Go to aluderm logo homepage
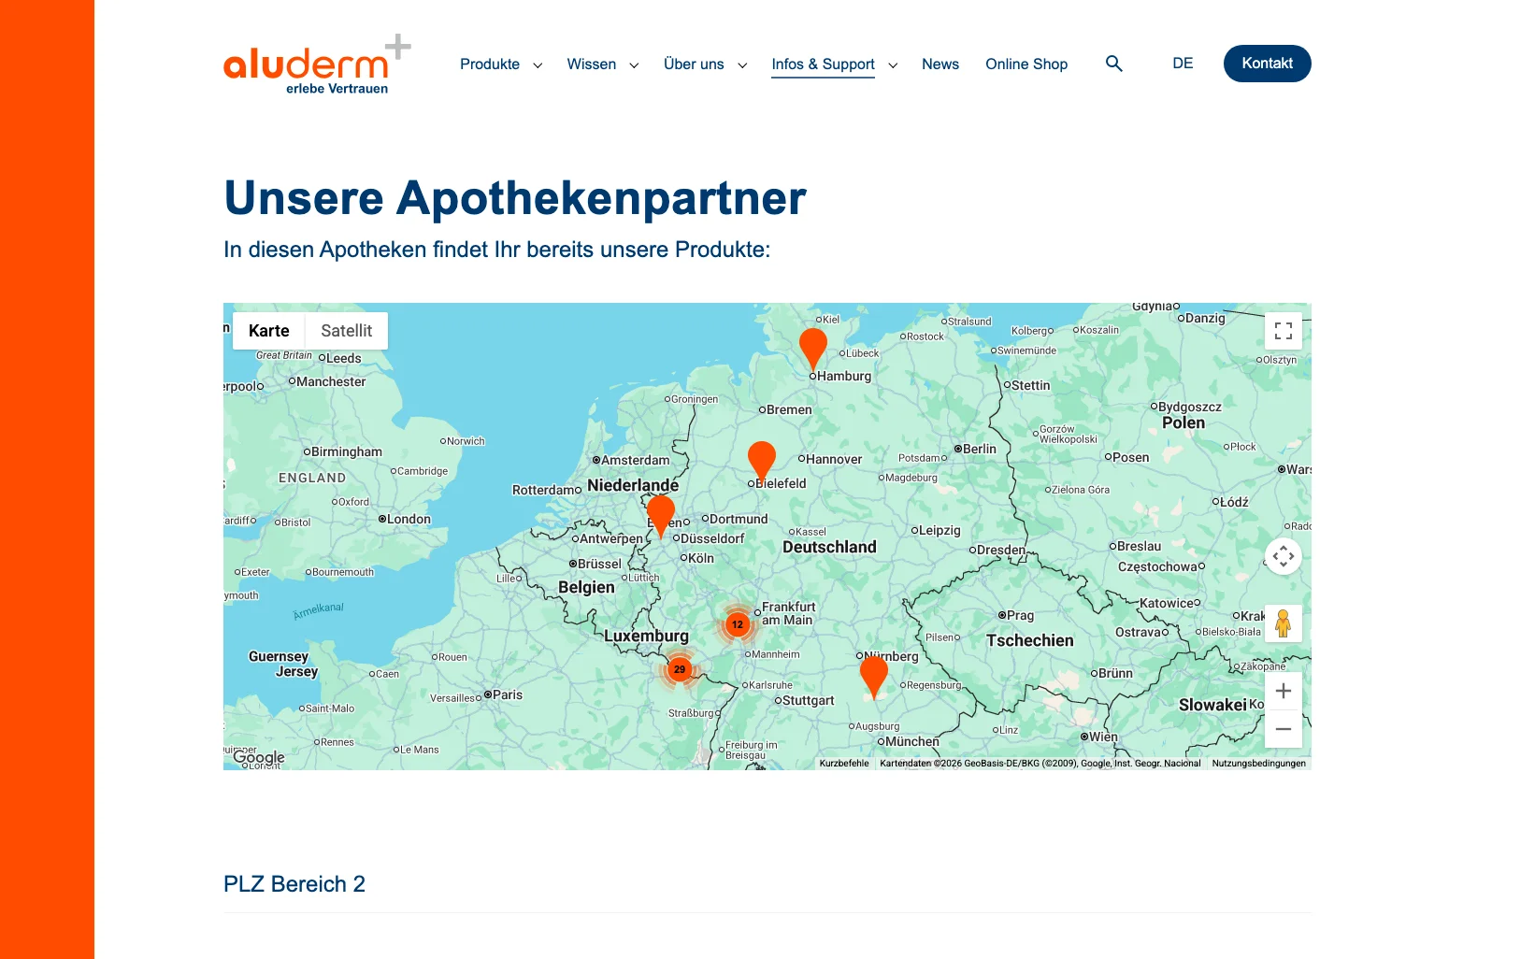 pyautogui.click(x=317, y=65)
